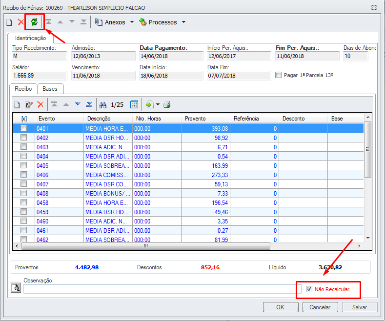385x321 pixels.
Task: Delete event with grid red X icon
Action: [x=41, y=104]
